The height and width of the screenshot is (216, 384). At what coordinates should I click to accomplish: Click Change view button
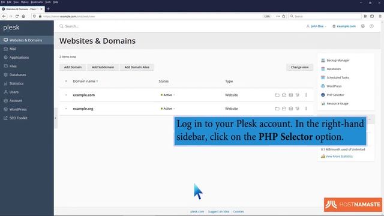(299, 67)
